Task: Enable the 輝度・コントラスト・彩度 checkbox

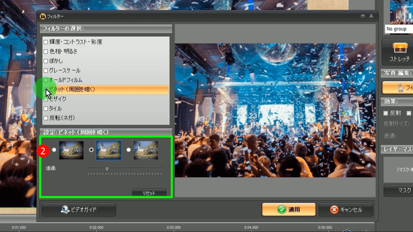Action: tap(46, 42)
